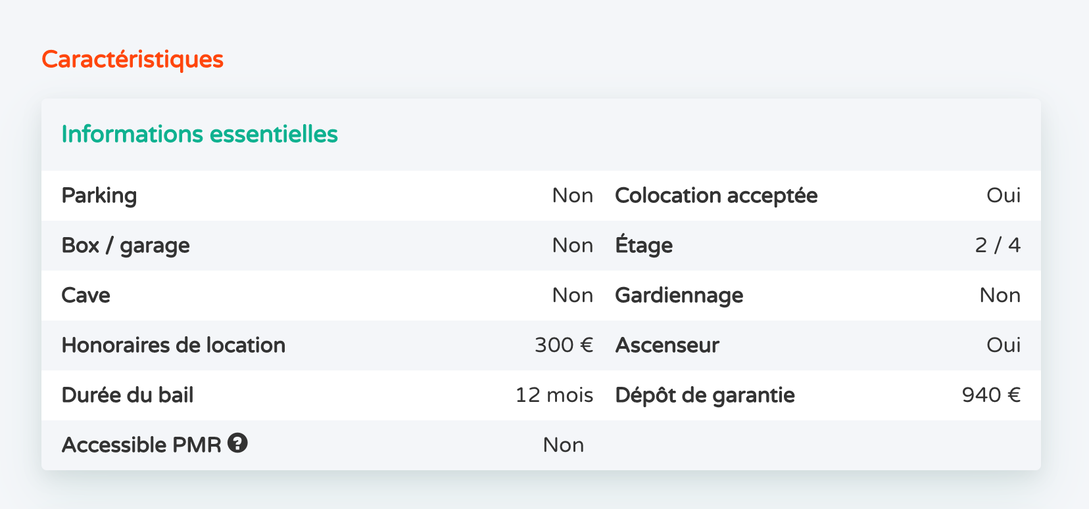This screenshot has width=1089, height=509.
Task: Click the Accessible PMR label text
Action: pos(141,445)
